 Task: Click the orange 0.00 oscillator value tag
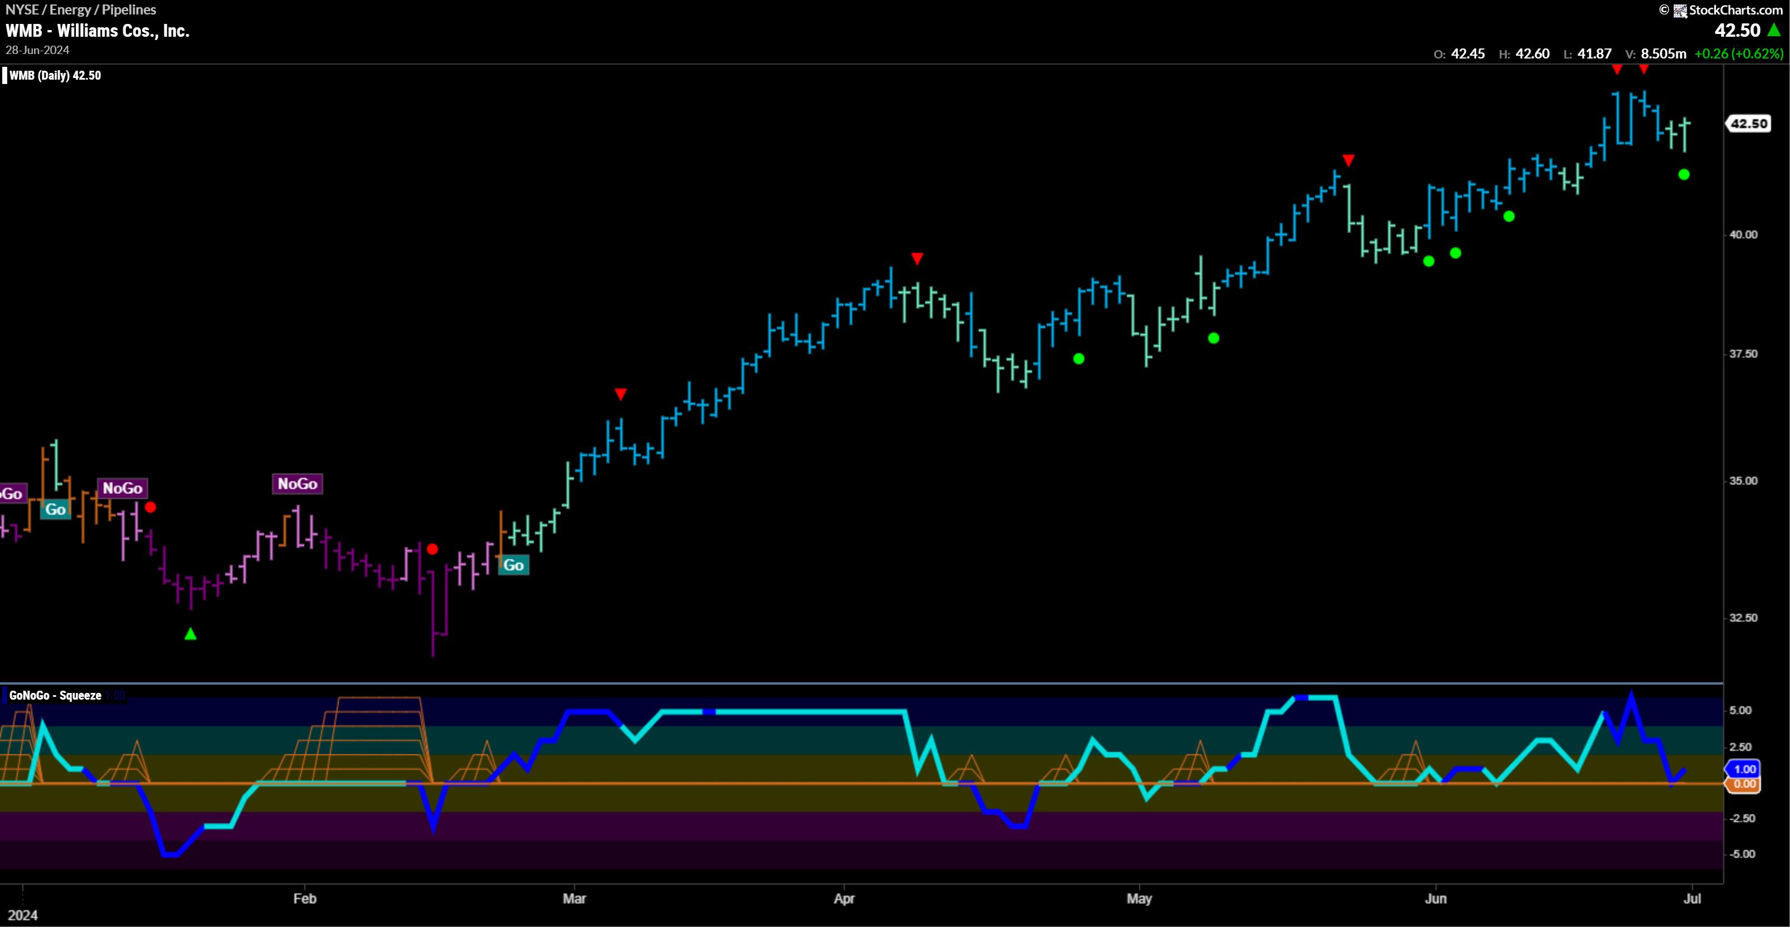point(1744,784)
